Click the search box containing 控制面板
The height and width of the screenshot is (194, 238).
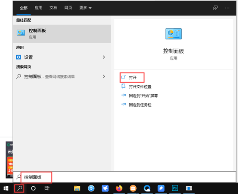125,177
